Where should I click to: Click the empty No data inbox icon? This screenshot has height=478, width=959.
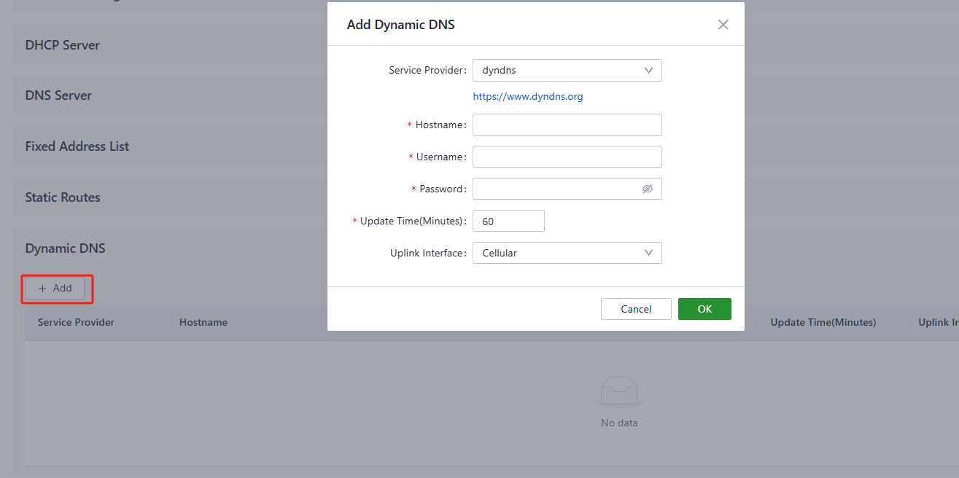pyautogui.click(x=618, y=393)
